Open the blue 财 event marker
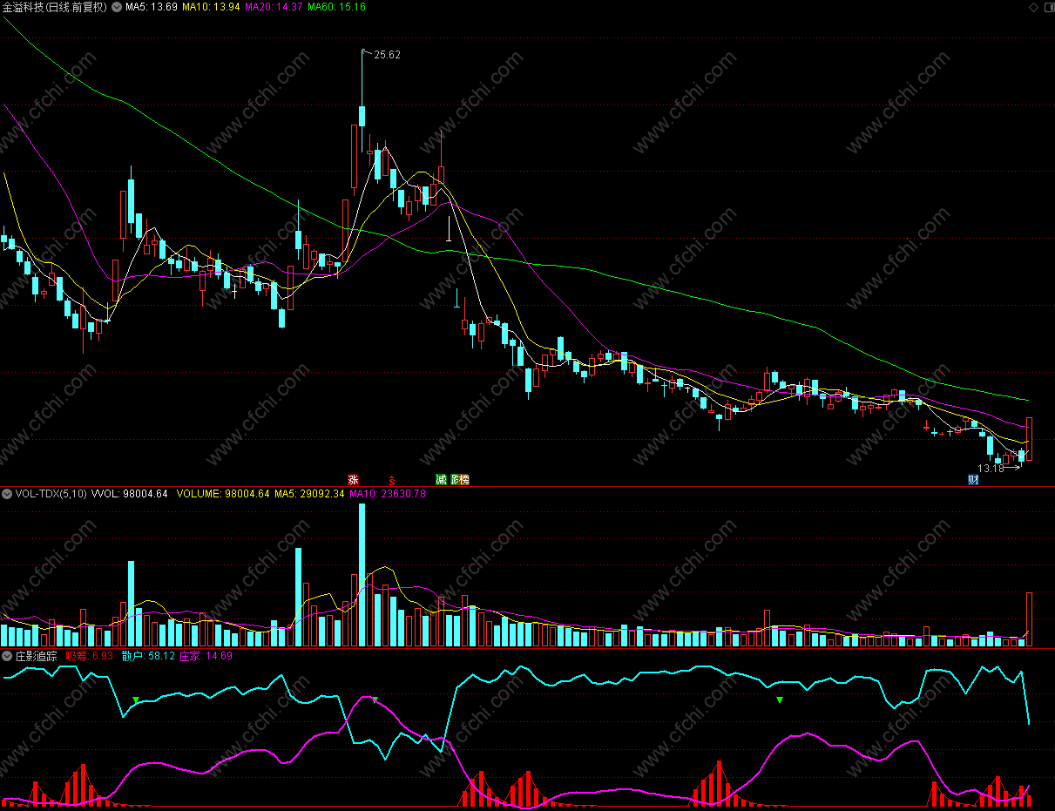 pos(973,479)
